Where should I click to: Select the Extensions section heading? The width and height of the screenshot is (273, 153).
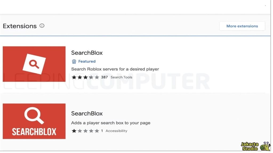[19, 26]
